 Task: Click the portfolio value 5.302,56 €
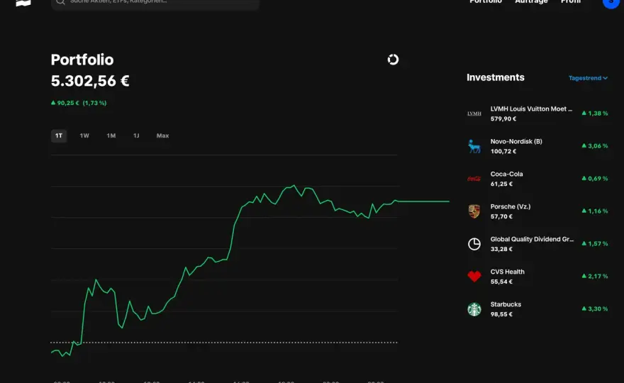[90, 81]
